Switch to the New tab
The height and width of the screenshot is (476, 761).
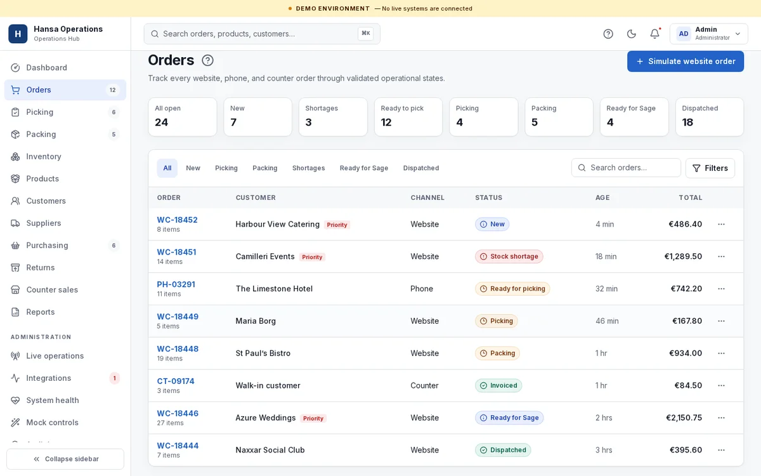(193, 168)
